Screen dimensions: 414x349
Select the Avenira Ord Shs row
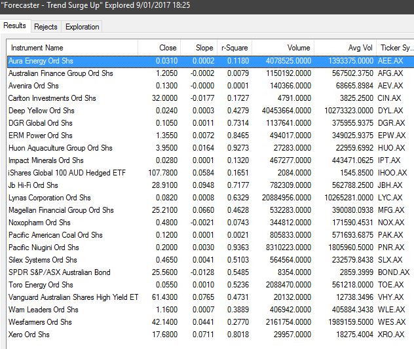pyautogui.click(x=210, y=86)
